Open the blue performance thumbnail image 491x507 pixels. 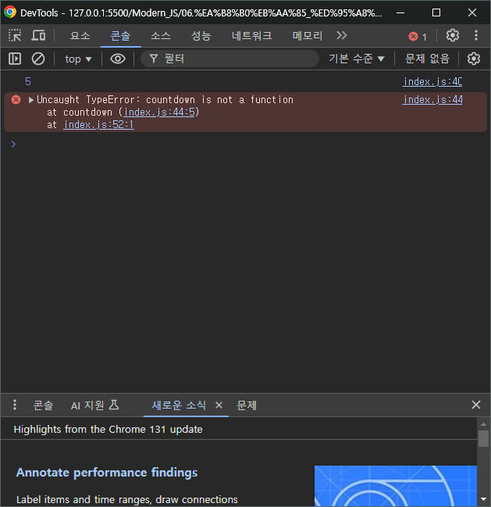click(396, 486)
